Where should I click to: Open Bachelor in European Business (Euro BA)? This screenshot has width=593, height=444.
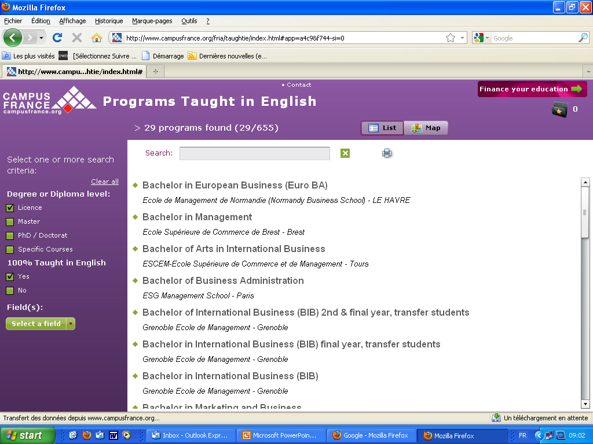coord(235,186)
